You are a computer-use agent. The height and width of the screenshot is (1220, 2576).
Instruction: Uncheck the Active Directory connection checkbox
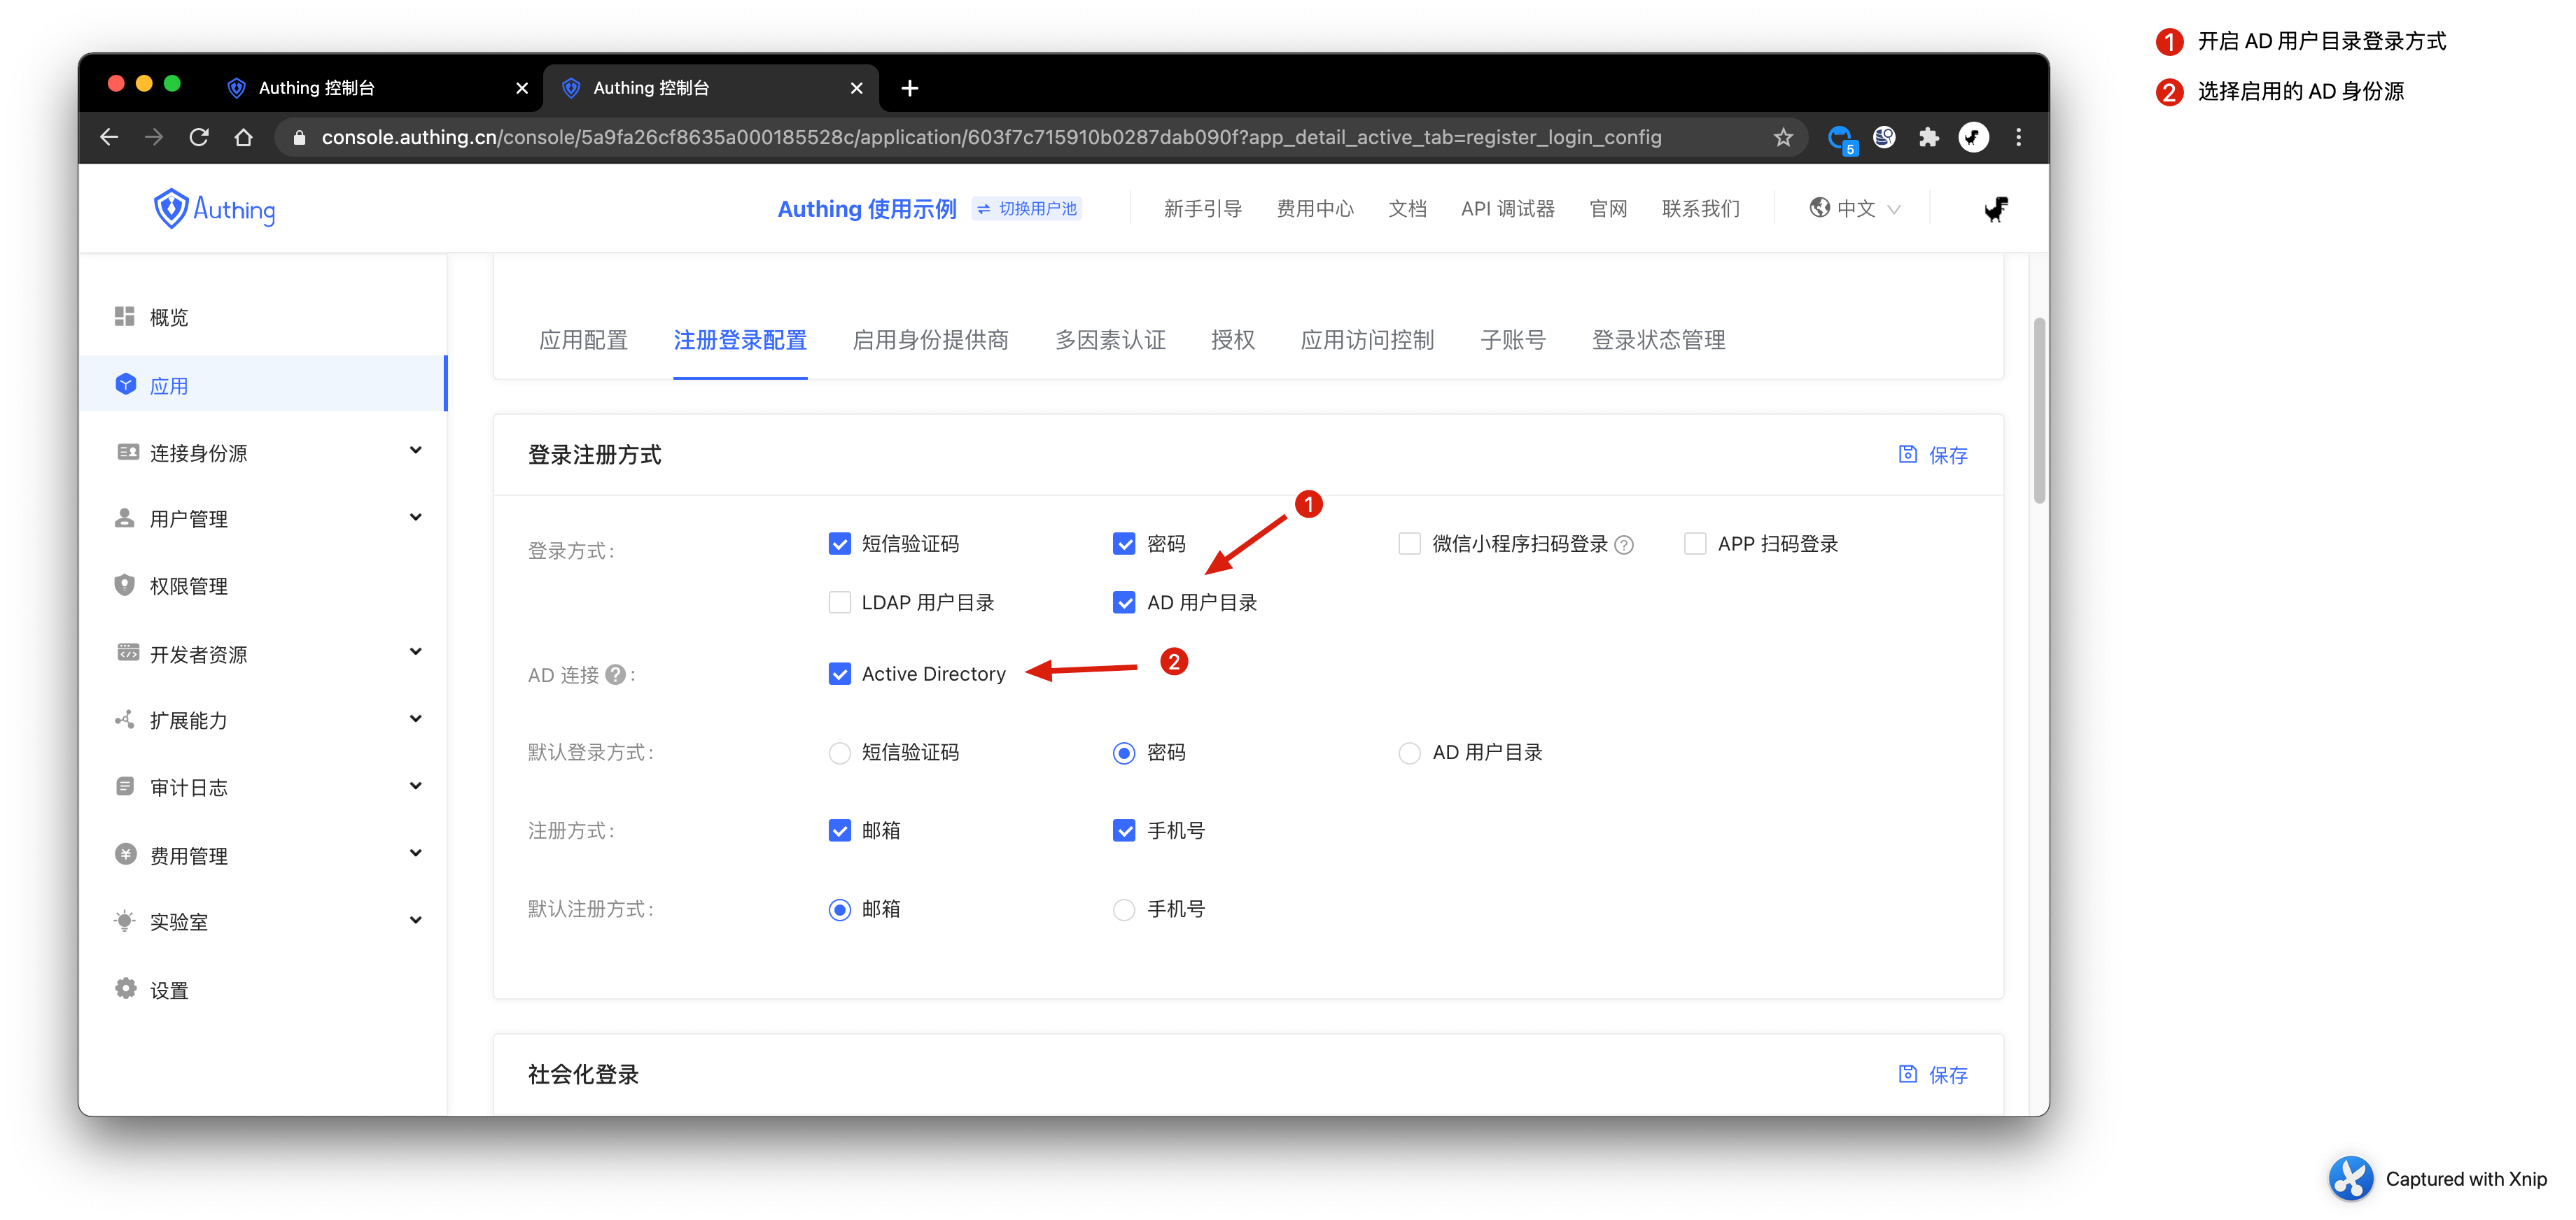pos(839,674)
